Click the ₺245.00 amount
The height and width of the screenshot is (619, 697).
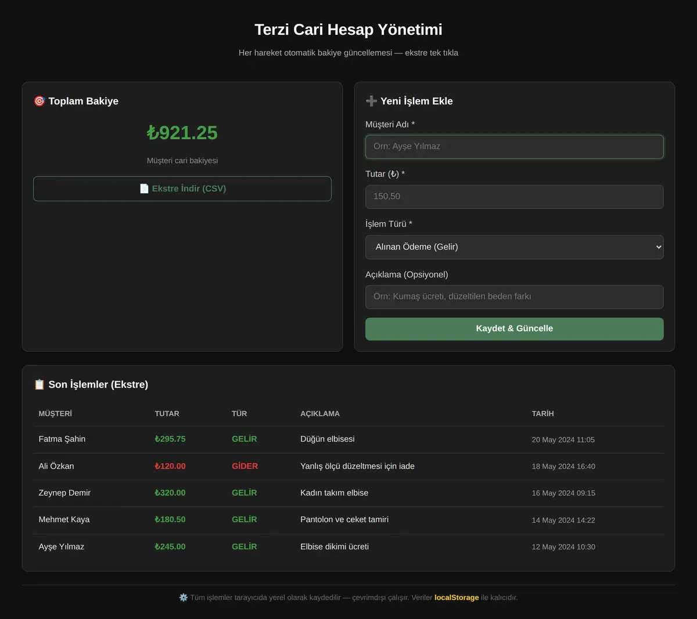pos(170,546)
